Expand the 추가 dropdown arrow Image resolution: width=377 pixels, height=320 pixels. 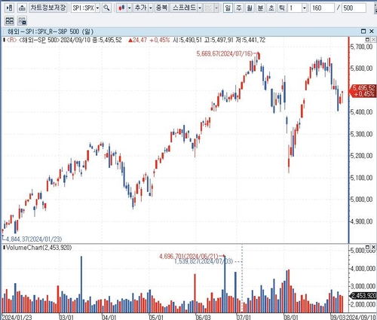151,8
